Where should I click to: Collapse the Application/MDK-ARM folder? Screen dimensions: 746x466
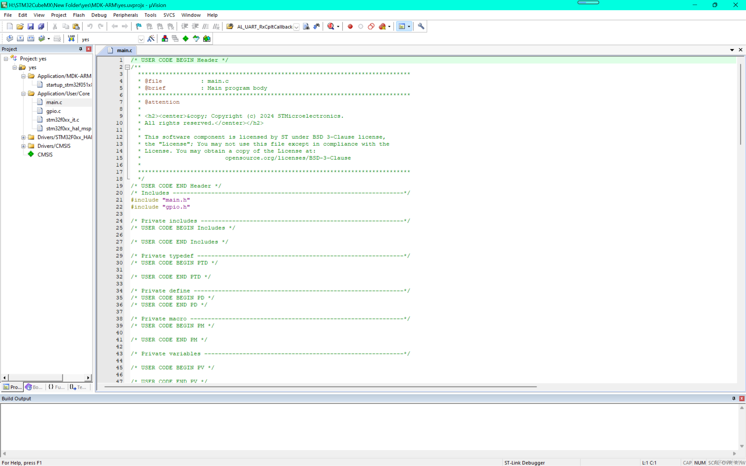[x=23, y=76]
